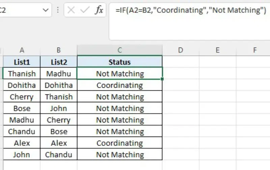Select column B header

click(x=59, y=50)
